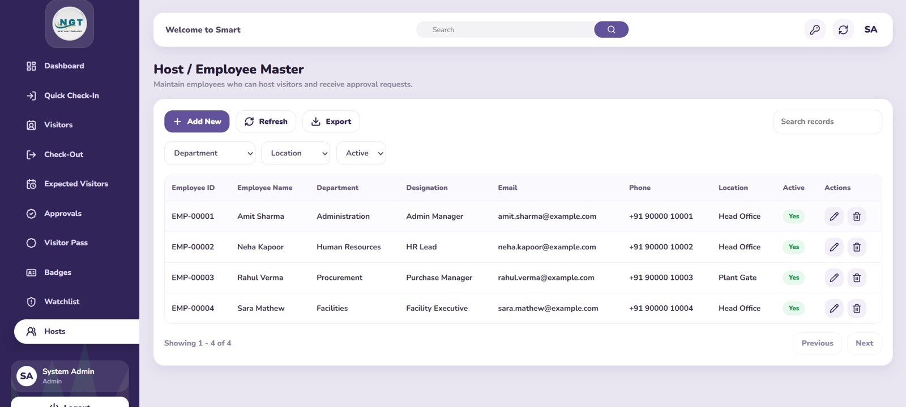Click sara.mathew@example.com email
This screenshot has height=407, width=906.
[x=548, y=308]
